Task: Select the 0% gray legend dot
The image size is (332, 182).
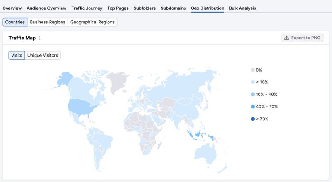Action: [253, 70]
